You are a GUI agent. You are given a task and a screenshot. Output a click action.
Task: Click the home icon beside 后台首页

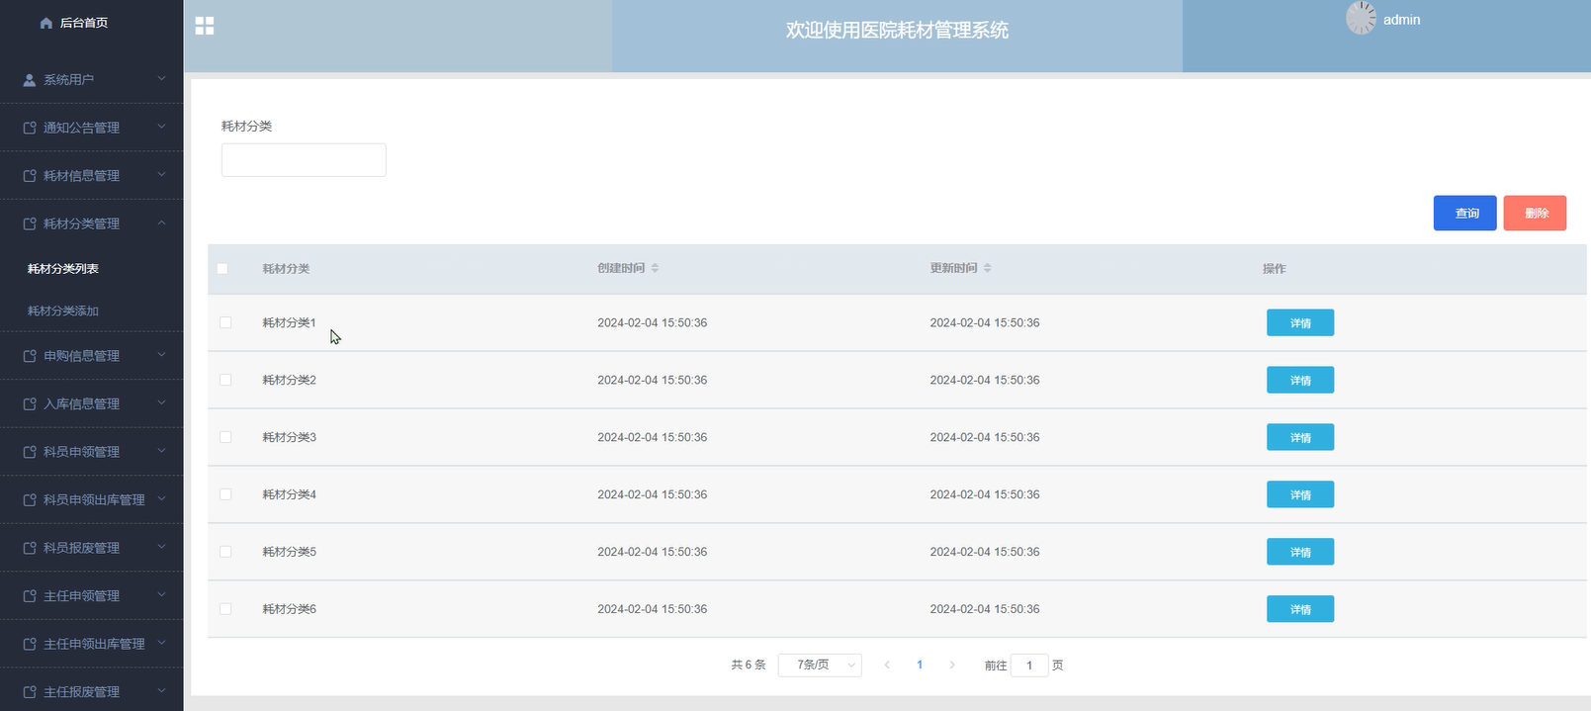tap(46, 23)
